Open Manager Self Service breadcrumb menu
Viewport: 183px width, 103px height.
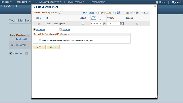coord(50,2)
